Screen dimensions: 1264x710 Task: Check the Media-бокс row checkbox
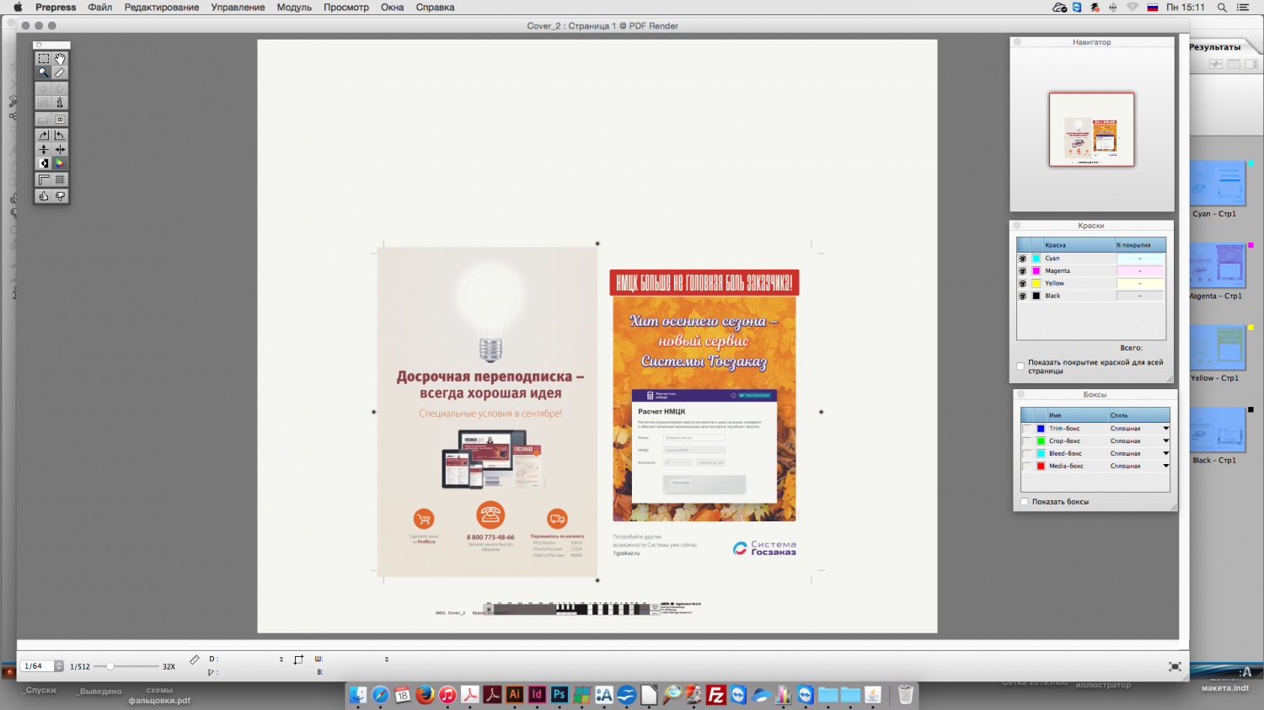click(1026, 466)
